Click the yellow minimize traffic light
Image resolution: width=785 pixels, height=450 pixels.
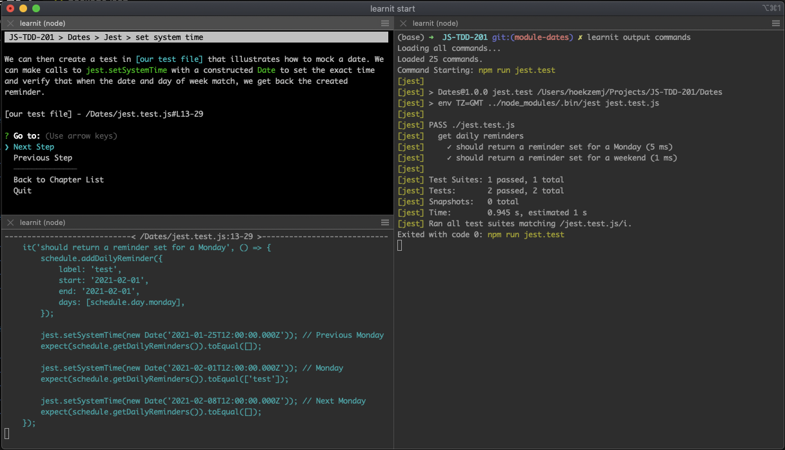click(23, 8)
